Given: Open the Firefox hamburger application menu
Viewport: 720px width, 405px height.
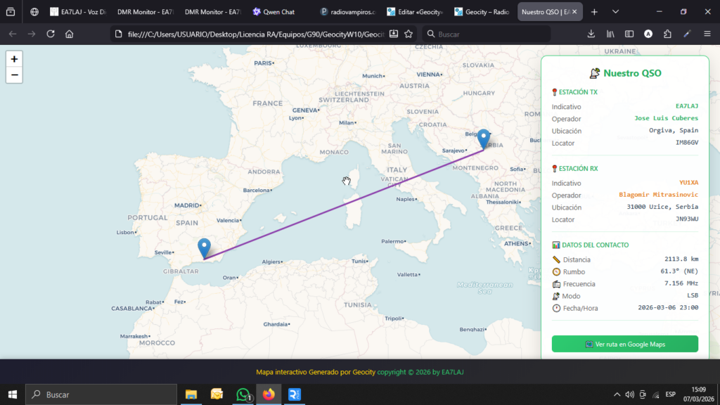Looking at the screenshot, I should point(707,34).
